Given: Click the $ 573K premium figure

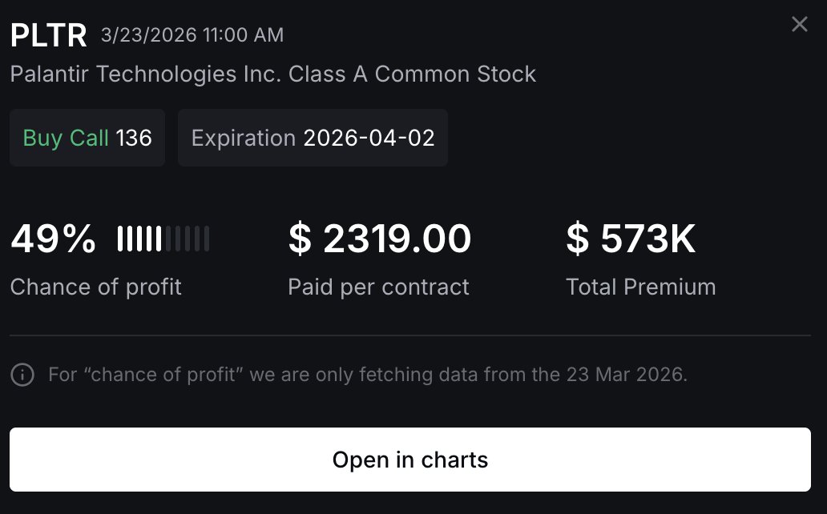Looking at the screenshot, I should coord(631,239).
